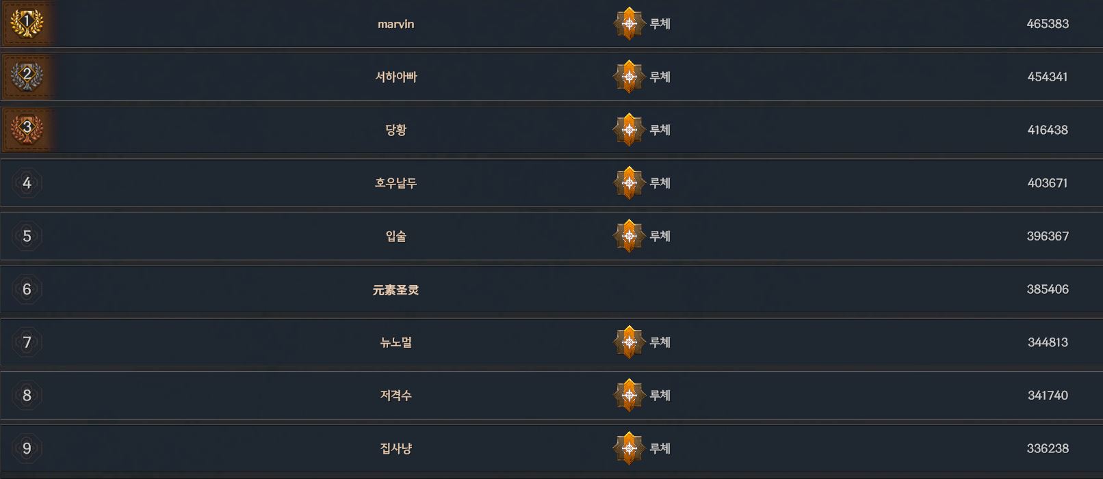The image size is (1103, 479).
Task: Click the class emblem next to 서하아빠
Action: pyautogui.click(x=629, y=77)
